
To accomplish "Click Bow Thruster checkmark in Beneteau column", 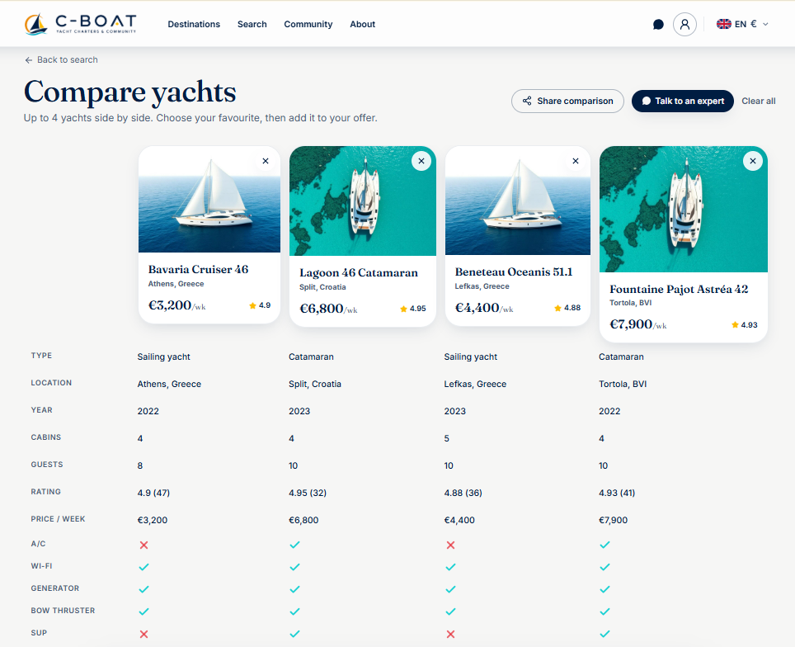I will [x=451, y=612].
